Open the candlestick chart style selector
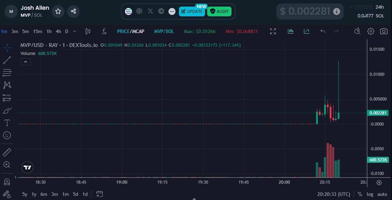The width and height of the screenshot is (392, 200). pos(88,31)
